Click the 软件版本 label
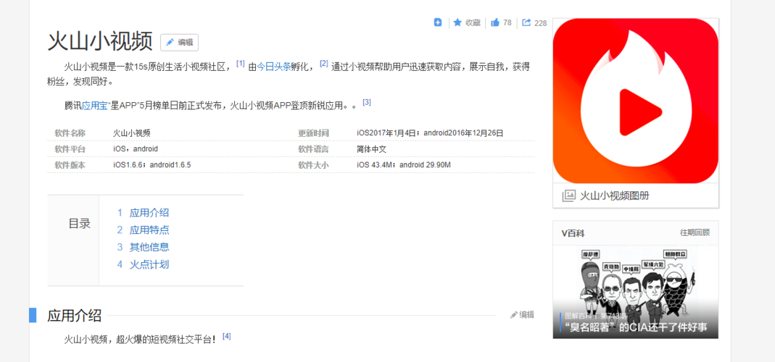 coord(70,165)
